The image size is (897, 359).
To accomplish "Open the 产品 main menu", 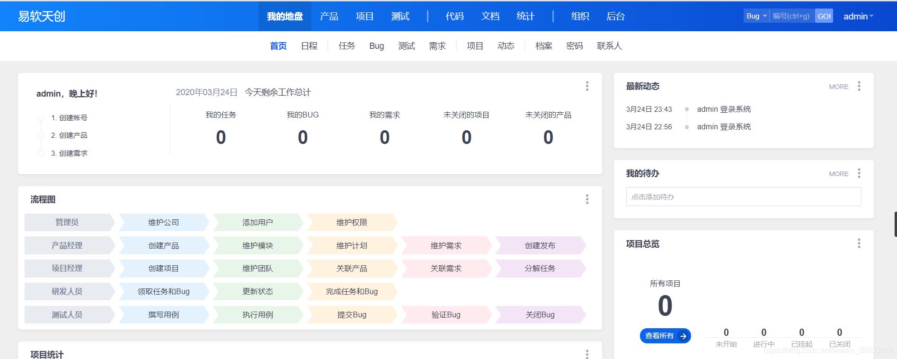I will [x=329, y=16].
